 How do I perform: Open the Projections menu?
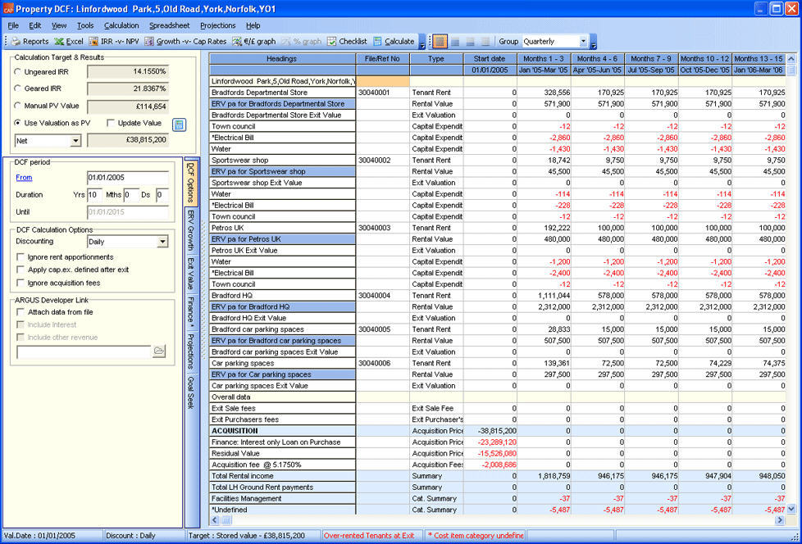218,25
